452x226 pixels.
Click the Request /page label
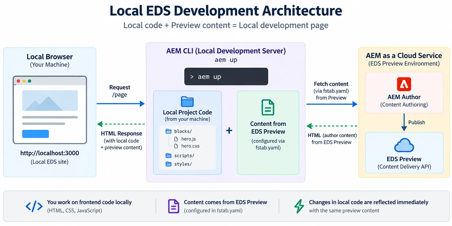click(119, 91)
